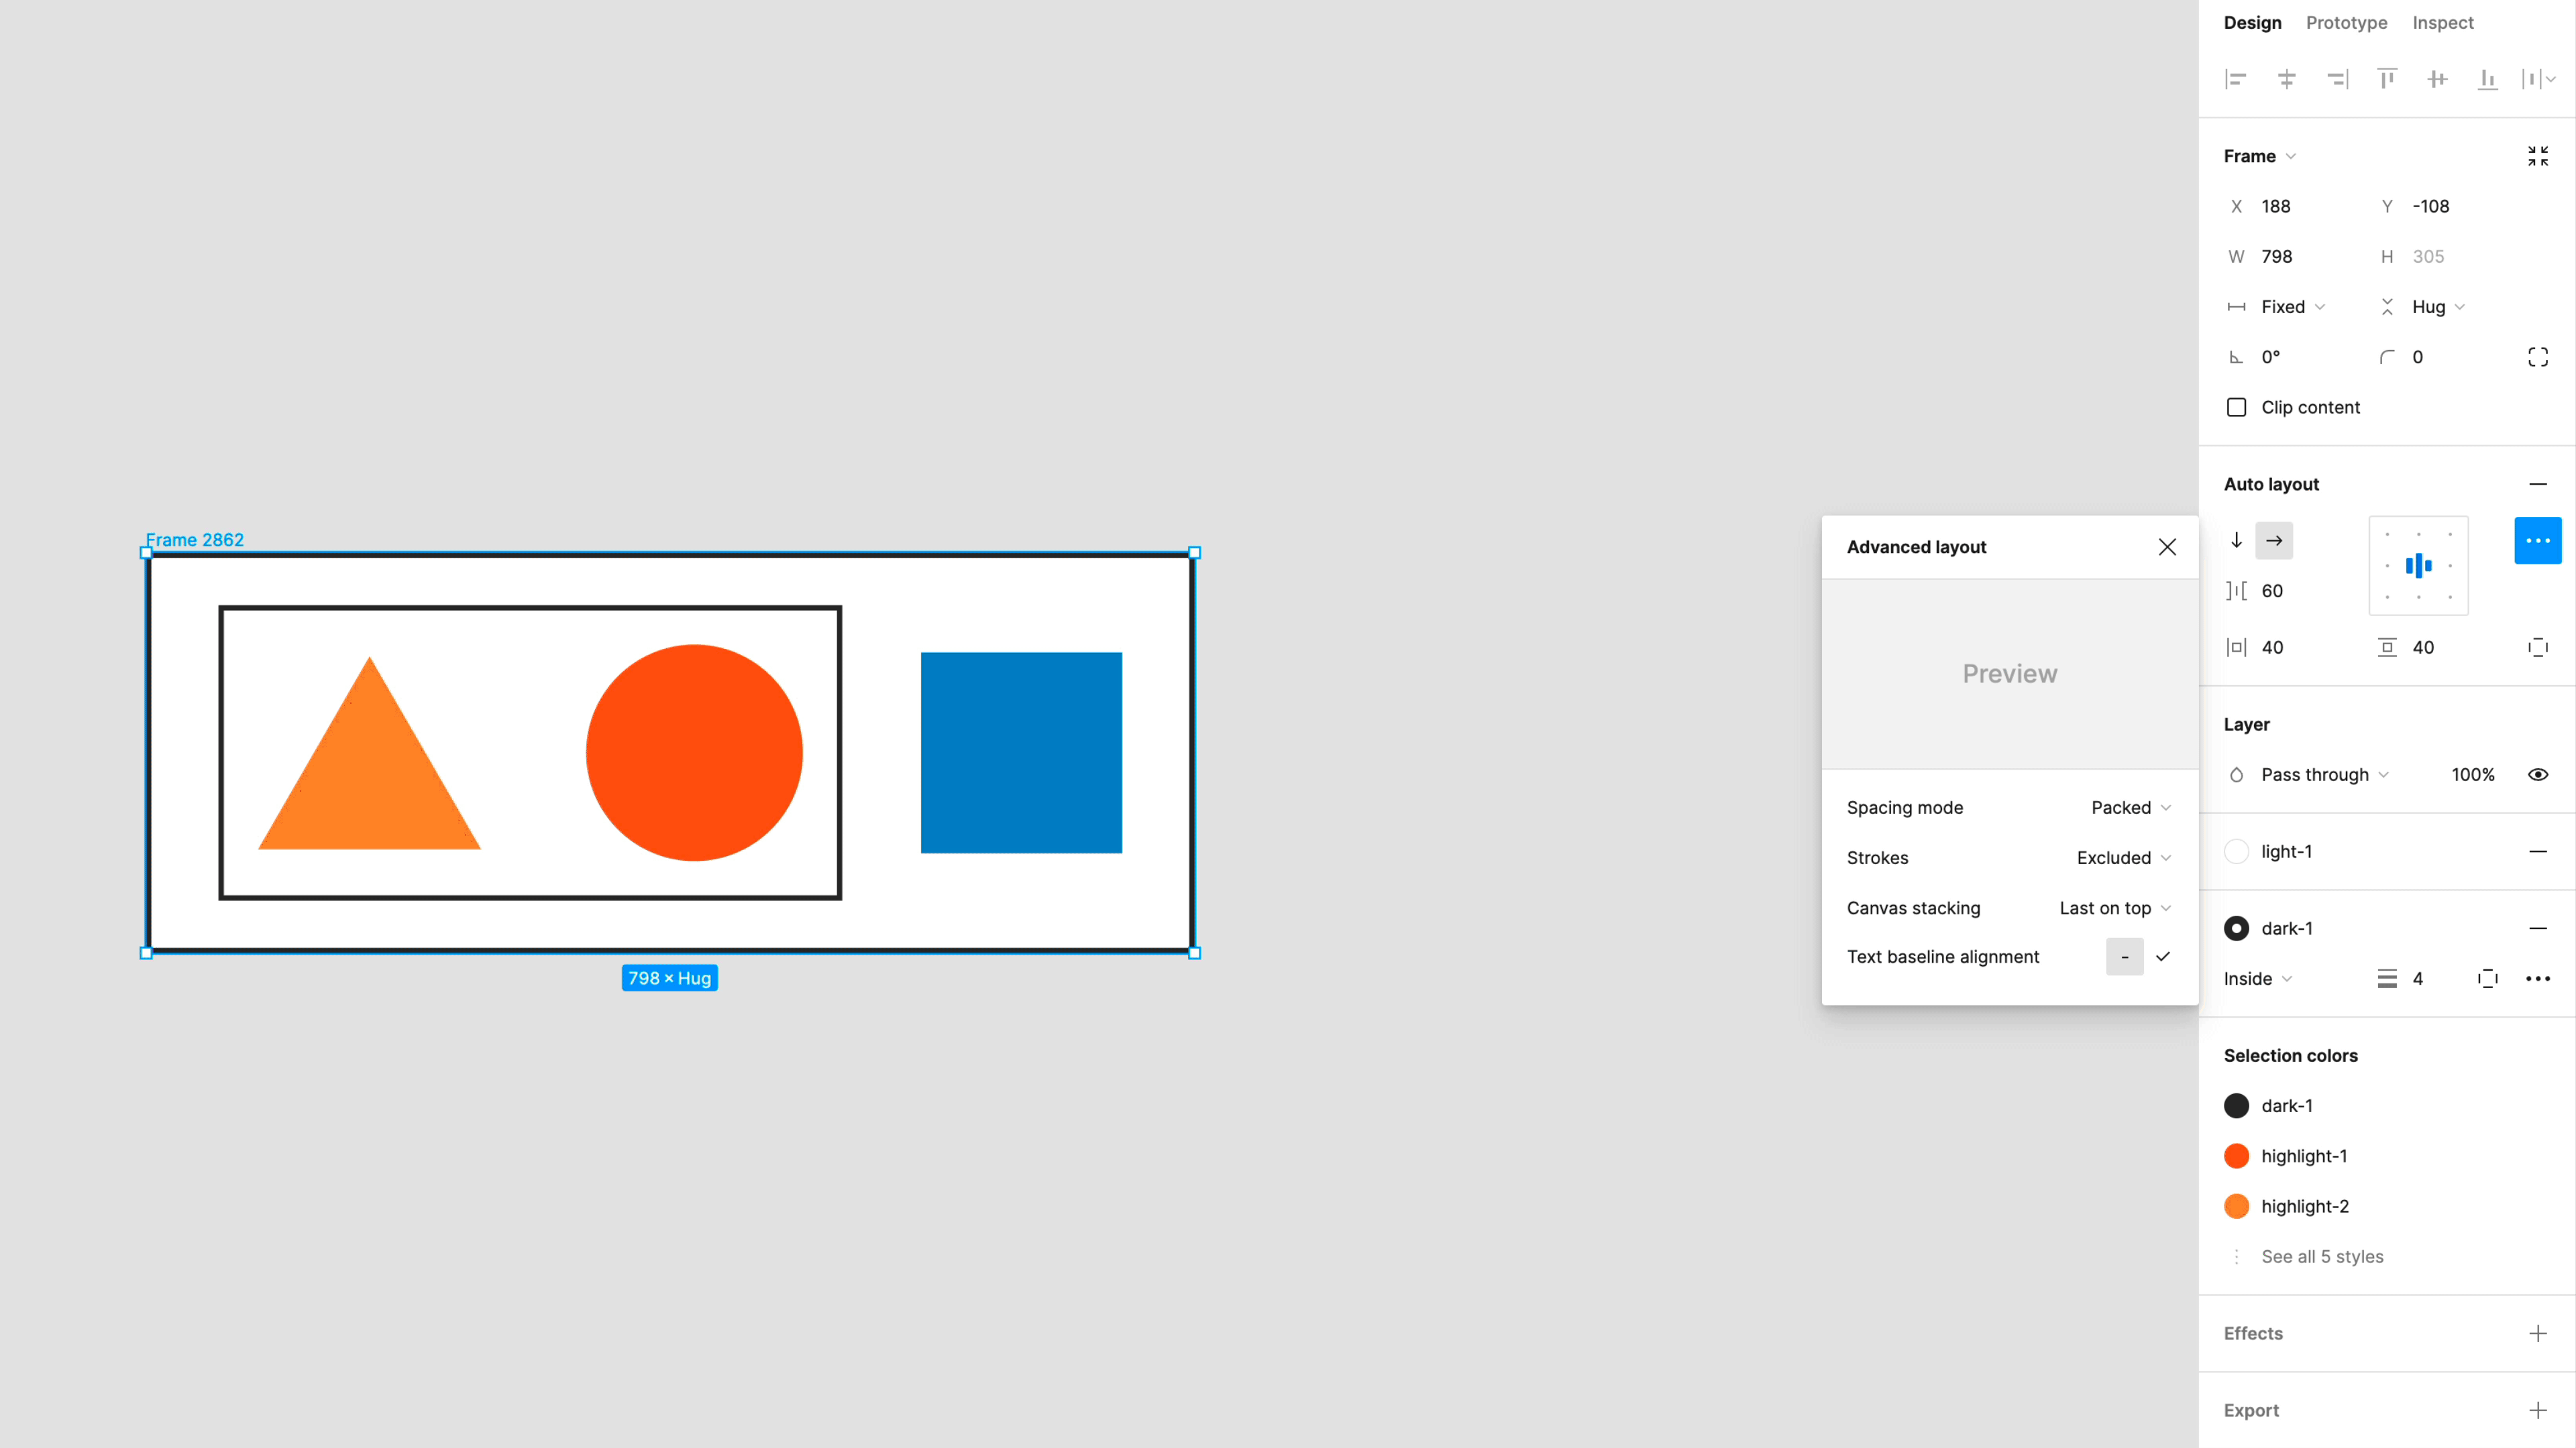This screenshot has height=1448, width=2576.
Task: Open the Spacing mode dropdown
Action: (2125, 808)
